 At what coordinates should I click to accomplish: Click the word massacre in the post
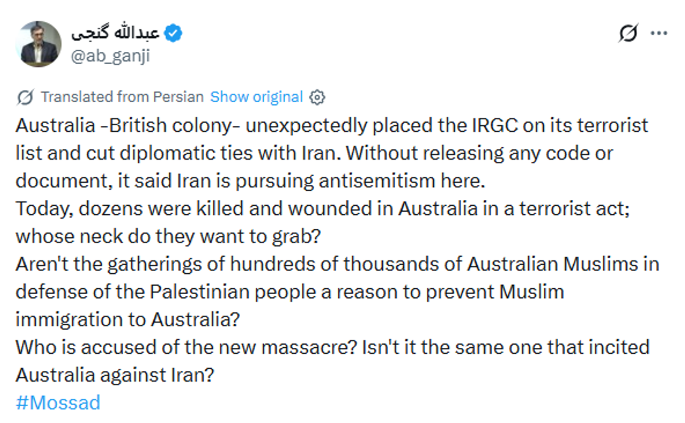(309, 347)
